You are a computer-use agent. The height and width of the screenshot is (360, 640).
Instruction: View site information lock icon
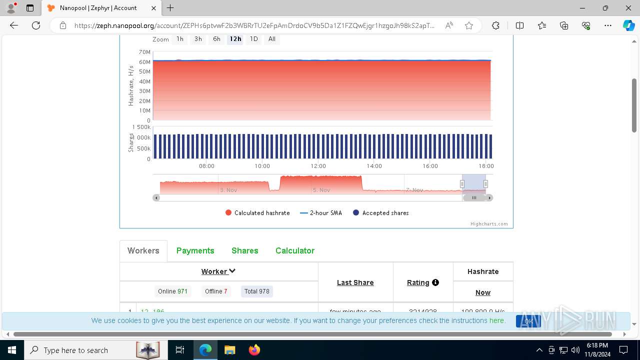[x=62, y=25]
